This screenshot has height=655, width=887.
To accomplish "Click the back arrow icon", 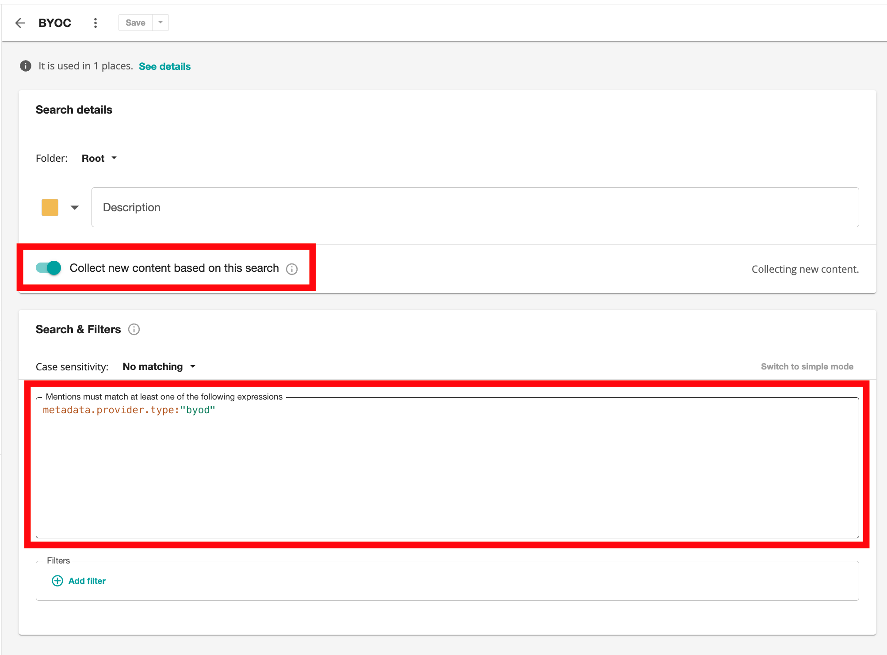I will point(20,23).
